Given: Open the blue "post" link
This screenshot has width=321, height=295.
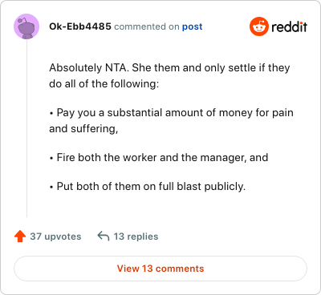Looking at the screenshot, I should pyautogui.click(x=193, y=26).
